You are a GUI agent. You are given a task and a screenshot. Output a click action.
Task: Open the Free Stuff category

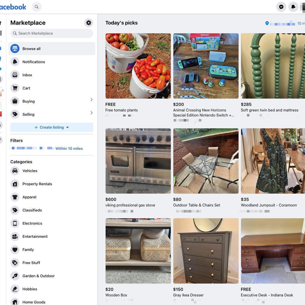click(31, 263)
